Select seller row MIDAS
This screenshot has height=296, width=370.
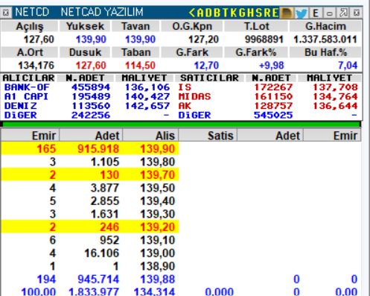tap(268, 96)
